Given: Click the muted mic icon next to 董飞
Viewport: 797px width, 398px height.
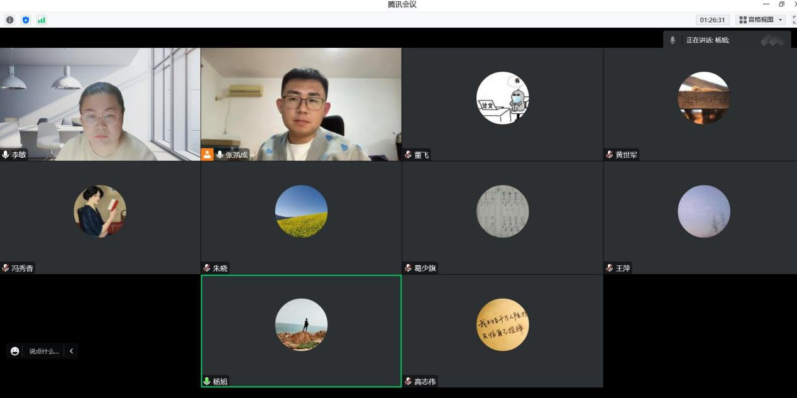Looking at the screenshot, I should (x=409, y=155).
